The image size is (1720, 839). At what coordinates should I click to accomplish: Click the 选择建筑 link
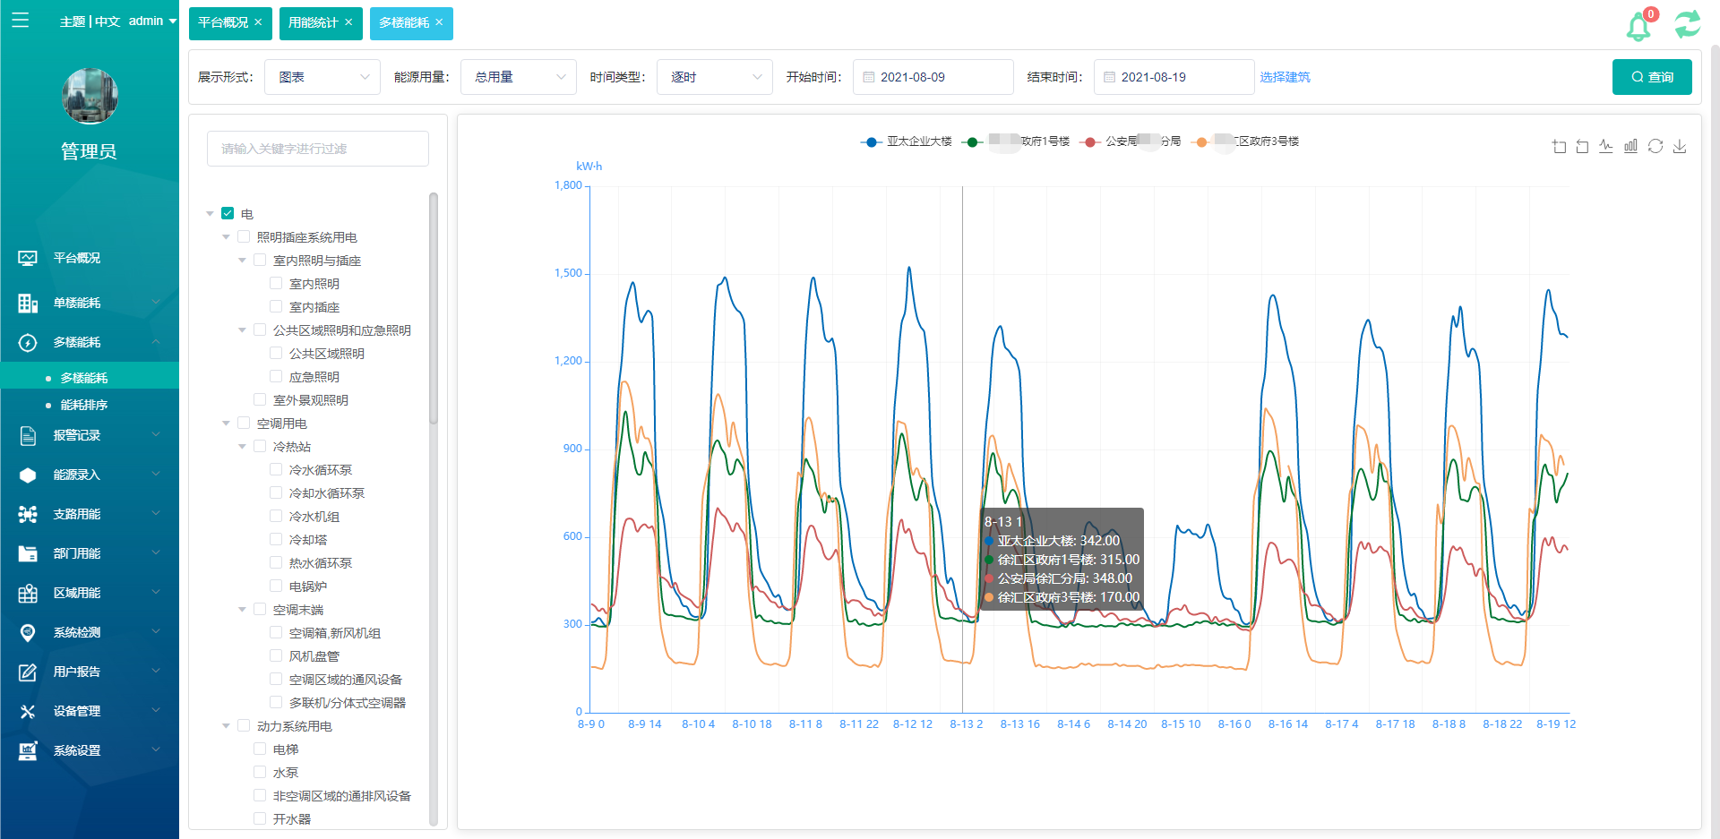click(x=1285, y=77)
